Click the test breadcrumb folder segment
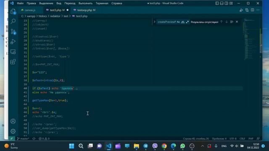This screenshot has width=269, height=151. 66,16
